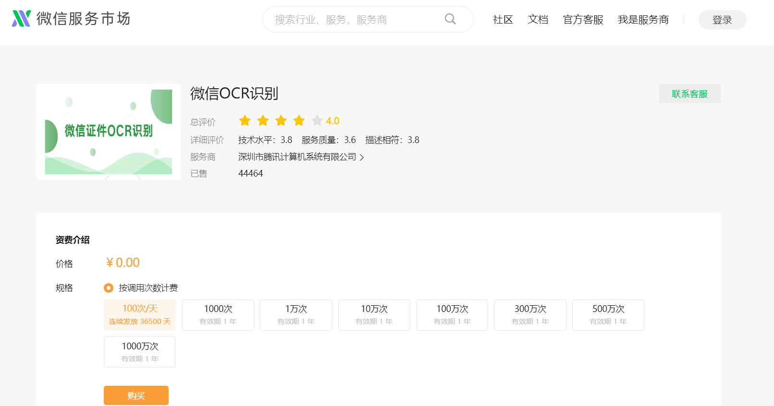Select the 1万次 plan option
Image resolution: width=774 pixels, height=406 pixels.
(296, 315)
